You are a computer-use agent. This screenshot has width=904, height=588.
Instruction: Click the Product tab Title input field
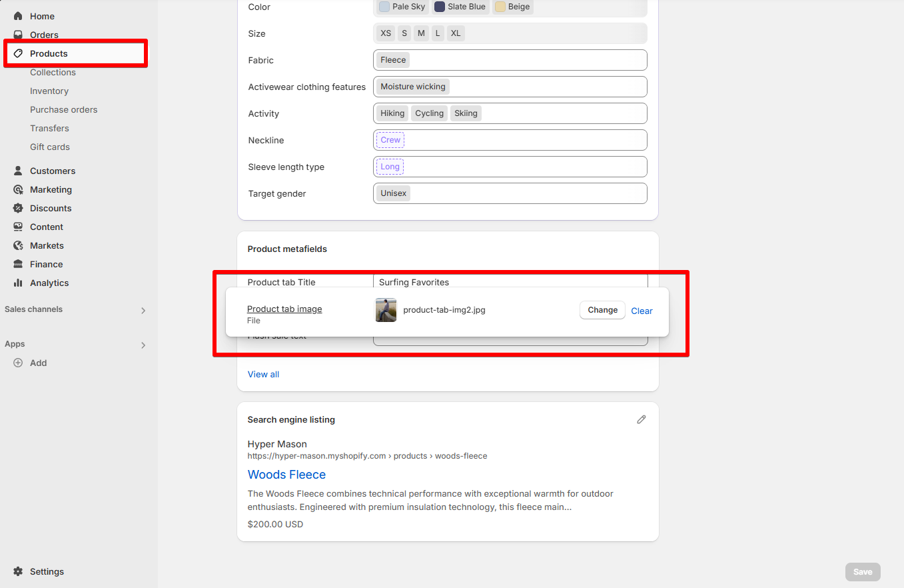[510, 281]
